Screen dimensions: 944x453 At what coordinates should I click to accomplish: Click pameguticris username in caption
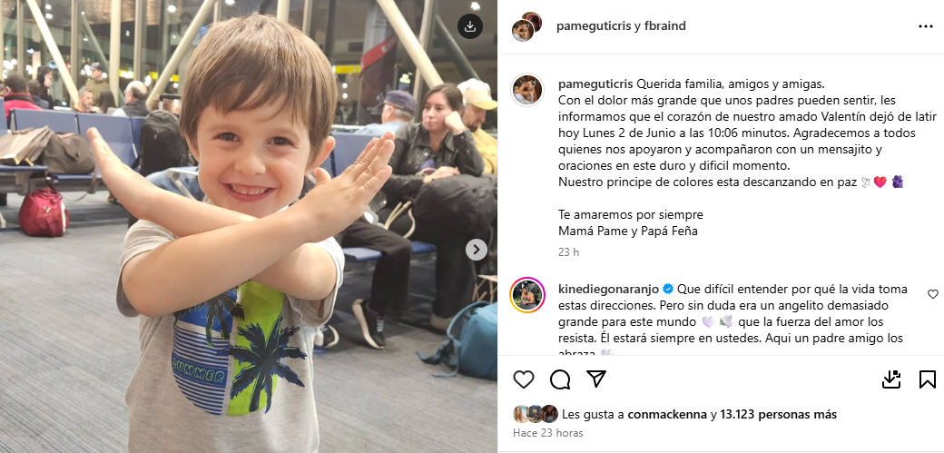click(595, 84)
